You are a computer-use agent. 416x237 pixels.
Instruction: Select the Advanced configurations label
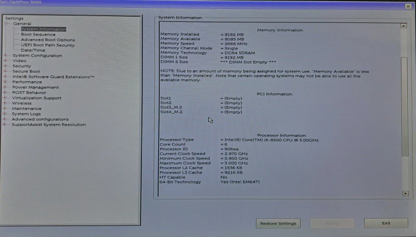(40, 119)
